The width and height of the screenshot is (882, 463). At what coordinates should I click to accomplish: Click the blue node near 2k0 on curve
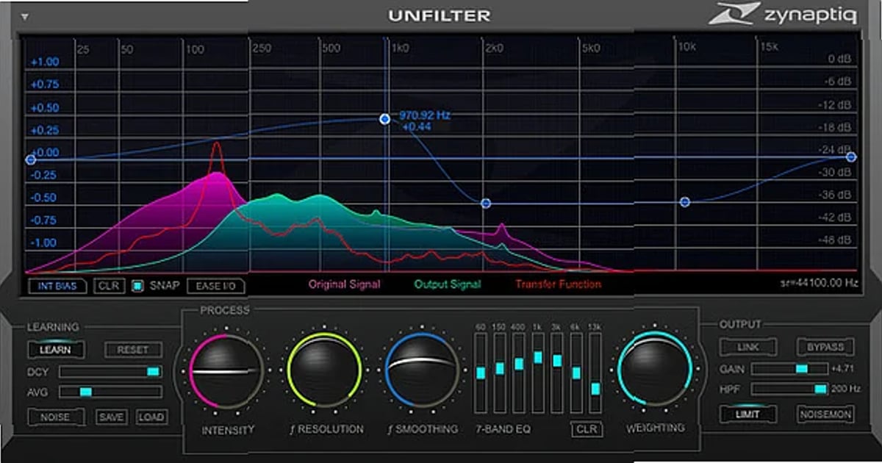point(484,203)
